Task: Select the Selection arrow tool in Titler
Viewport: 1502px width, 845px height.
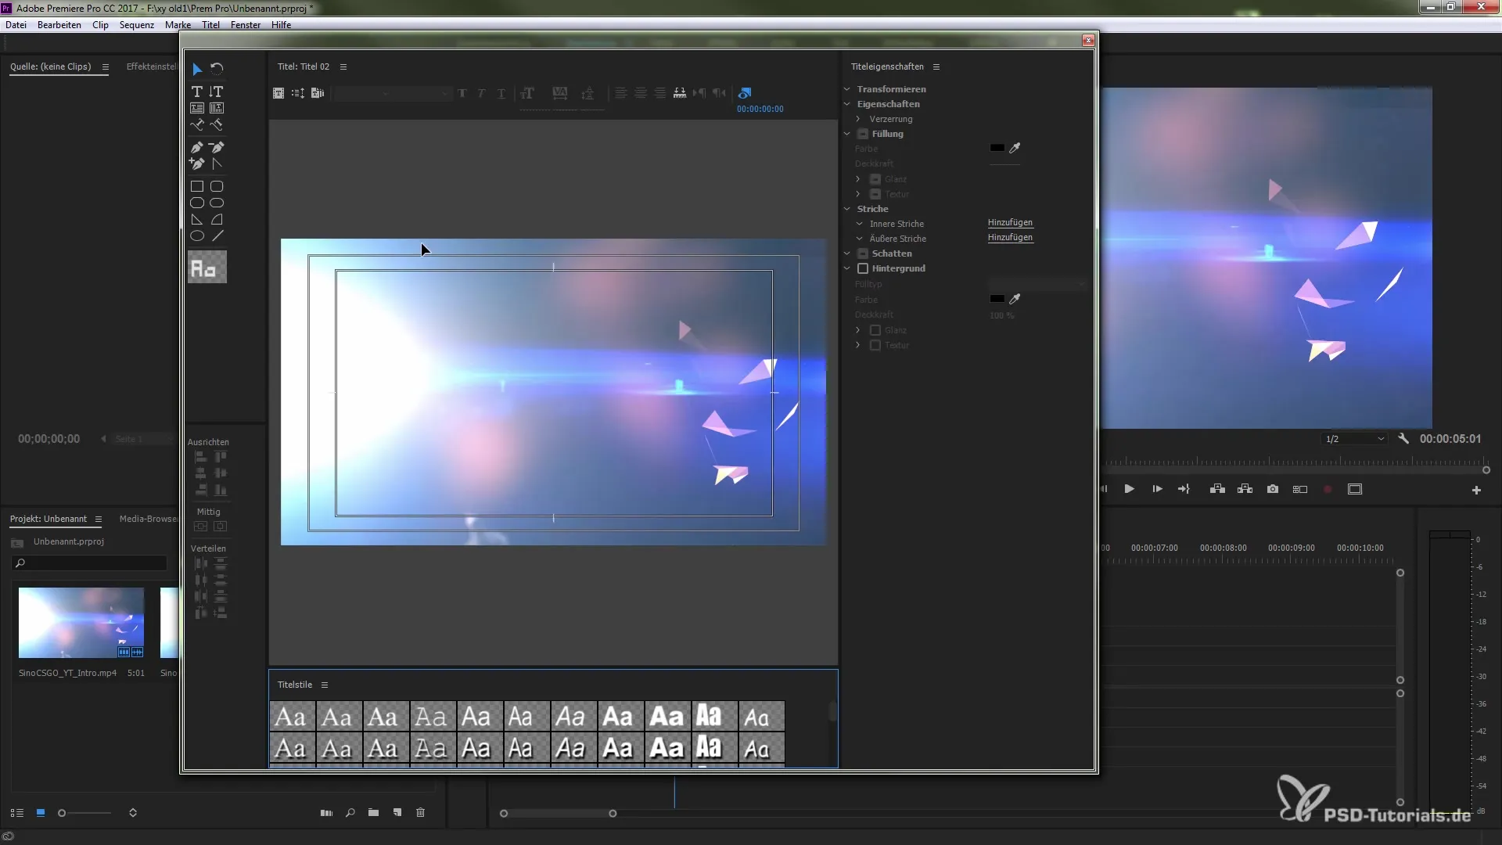Action: pyautogui.click(x=197, y=69)
